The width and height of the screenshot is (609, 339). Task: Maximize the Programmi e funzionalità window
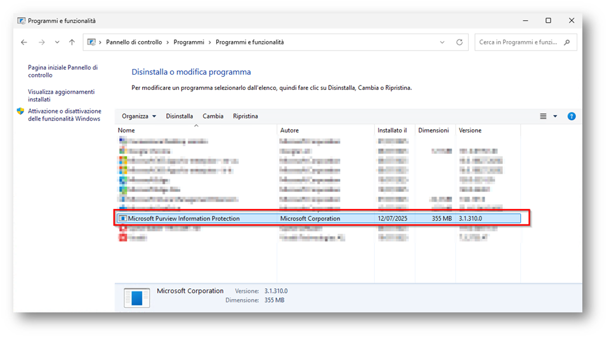tap(548, 20)
